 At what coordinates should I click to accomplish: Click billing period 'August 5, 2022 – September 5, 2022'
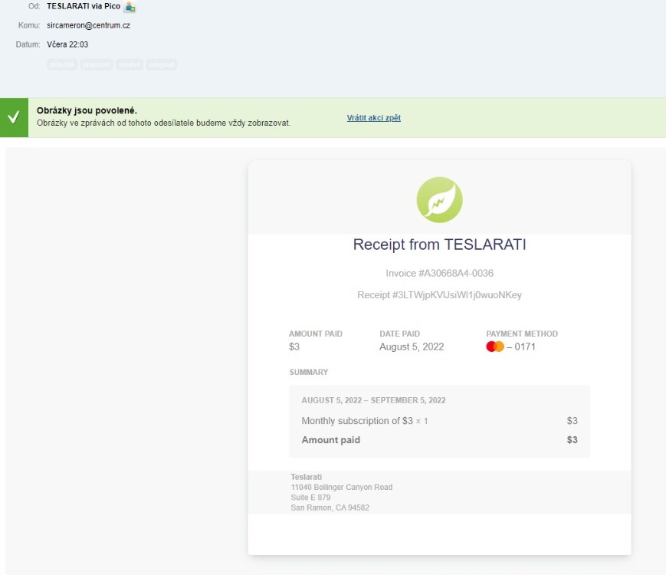374,400
